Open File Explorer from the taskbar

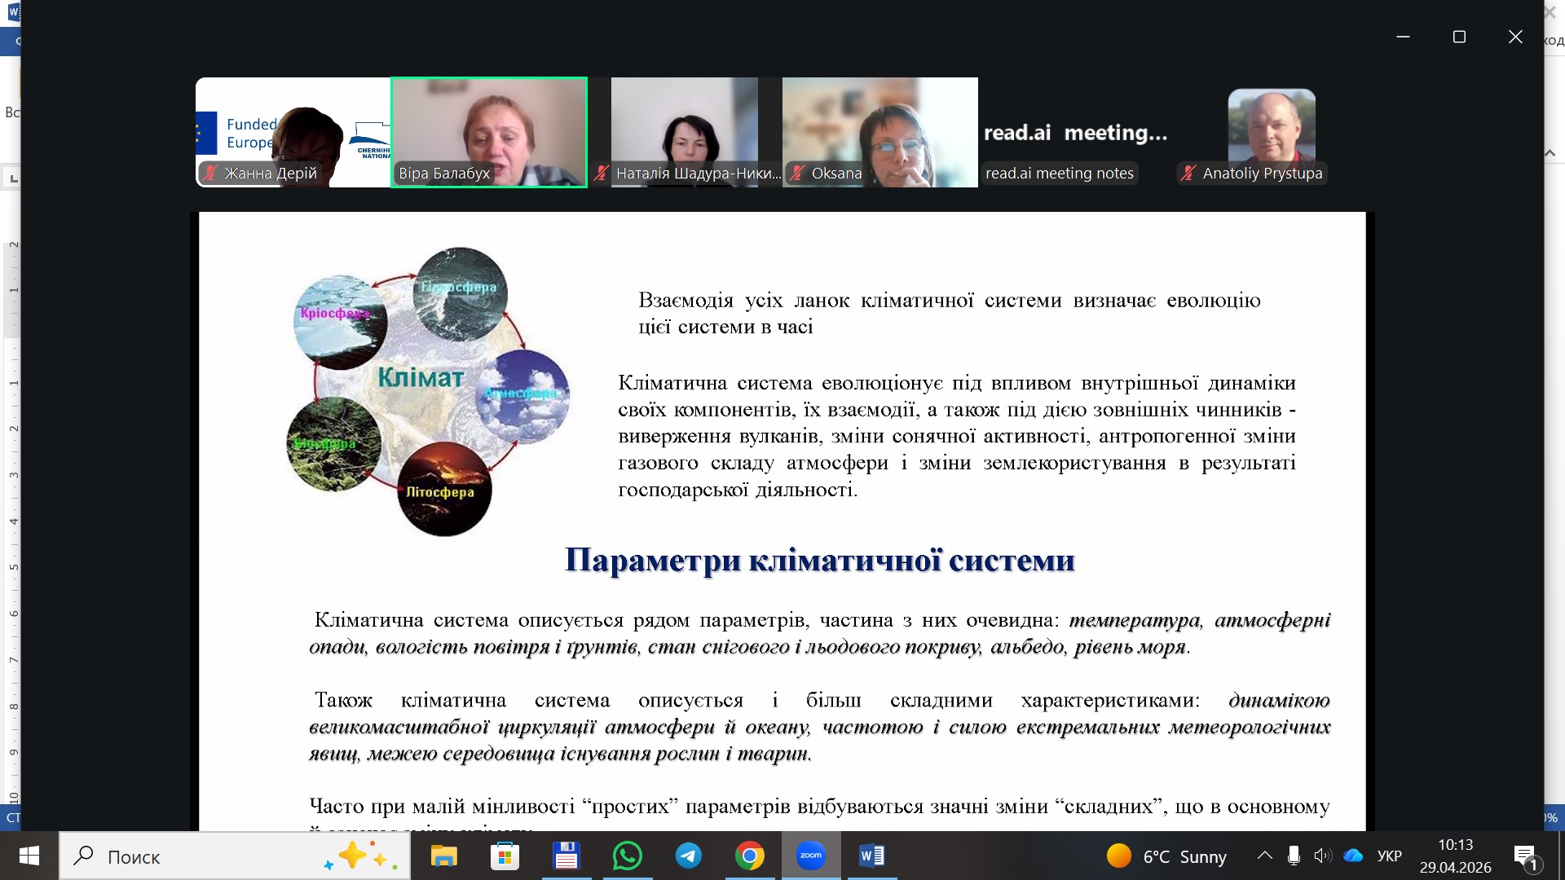pyautogui.click(x=444, y=856)
